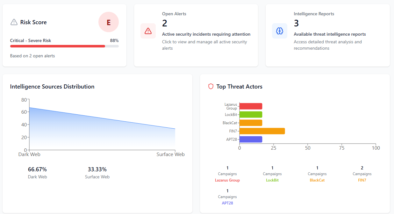Select the FIN7 campaign label
This screenshot has height=214, width=394.
tap(362, 180)
